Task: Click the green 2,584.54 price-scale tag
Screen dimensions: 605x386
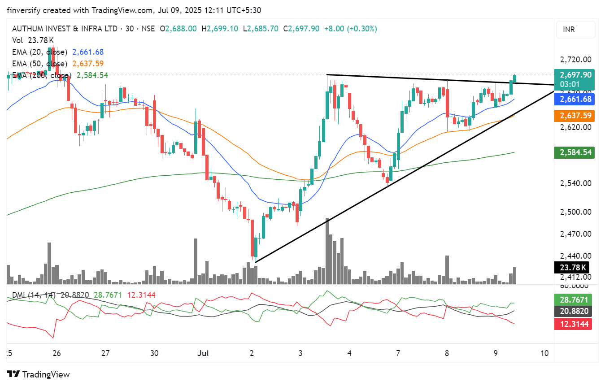Action: click(575, 152)
